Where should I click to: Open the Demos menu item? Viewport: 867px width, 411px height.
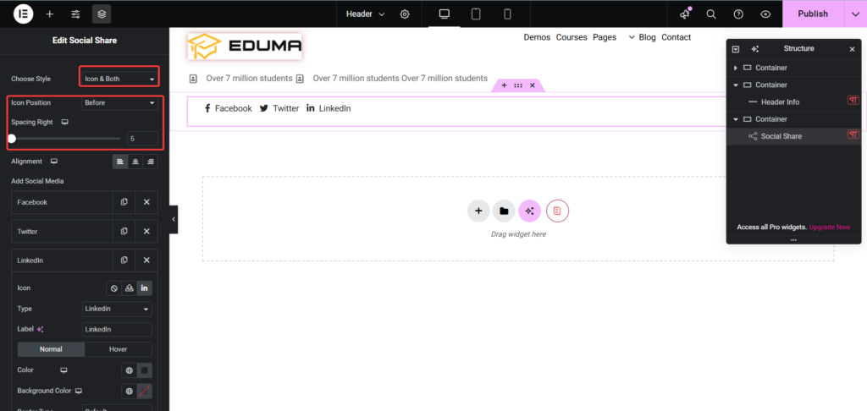(537, 37)
